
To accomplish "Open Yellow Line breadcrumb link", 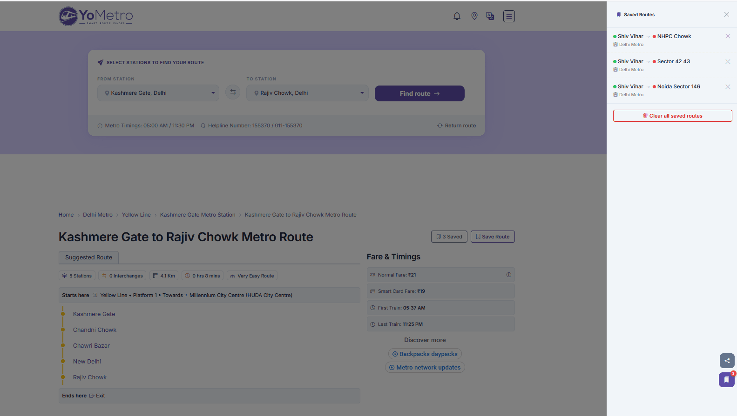I will click(x=136, y=215).
